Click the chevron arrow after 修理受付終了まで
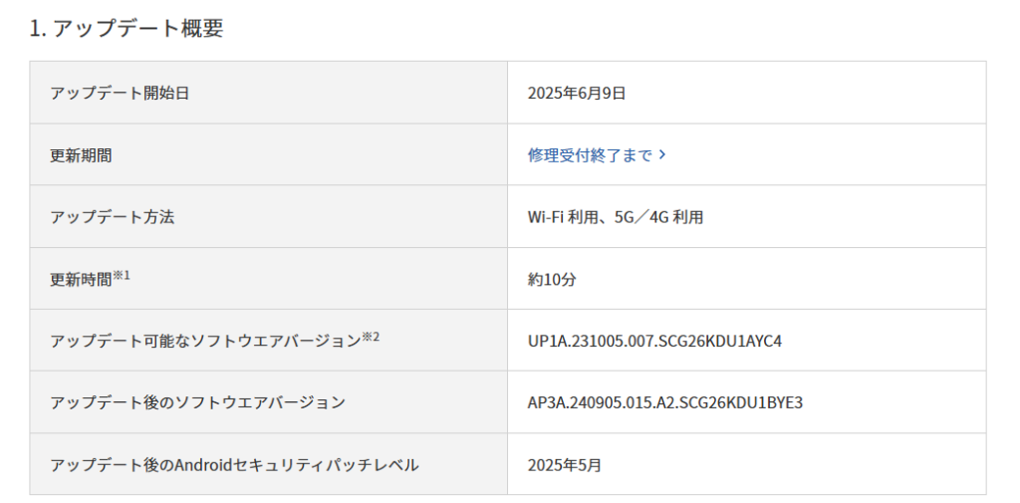This screenshot has height=503, width=1020. pyautogui.click(x=662, y=155)
